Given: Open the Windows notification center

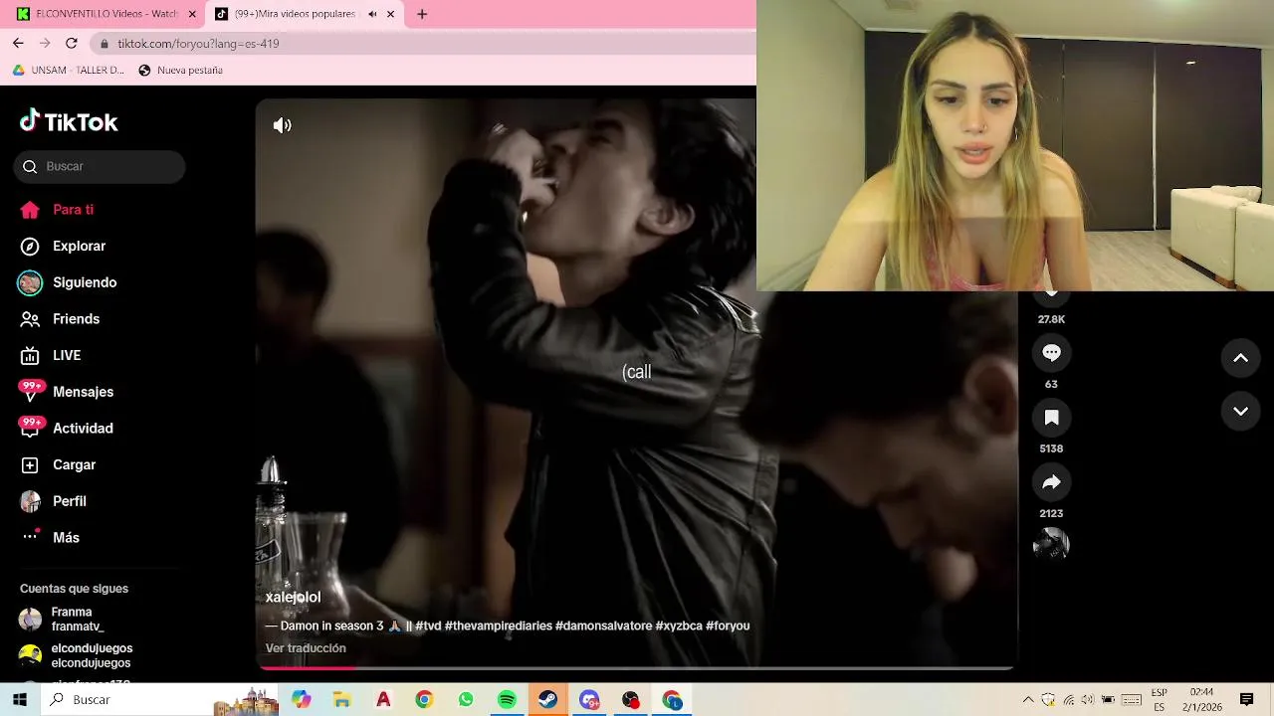Looking at the screenshot, I should click(x=1247, y=700).
